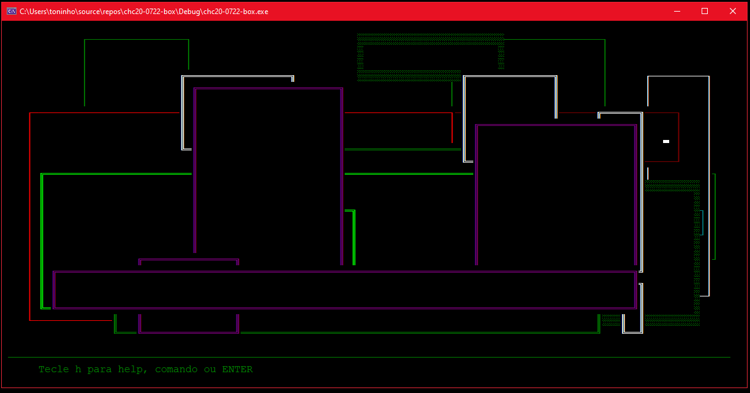Click the text "Tecle h para help, comando ou ENTER"
This screenshot has height=393, width=750.
coord(146,369)
